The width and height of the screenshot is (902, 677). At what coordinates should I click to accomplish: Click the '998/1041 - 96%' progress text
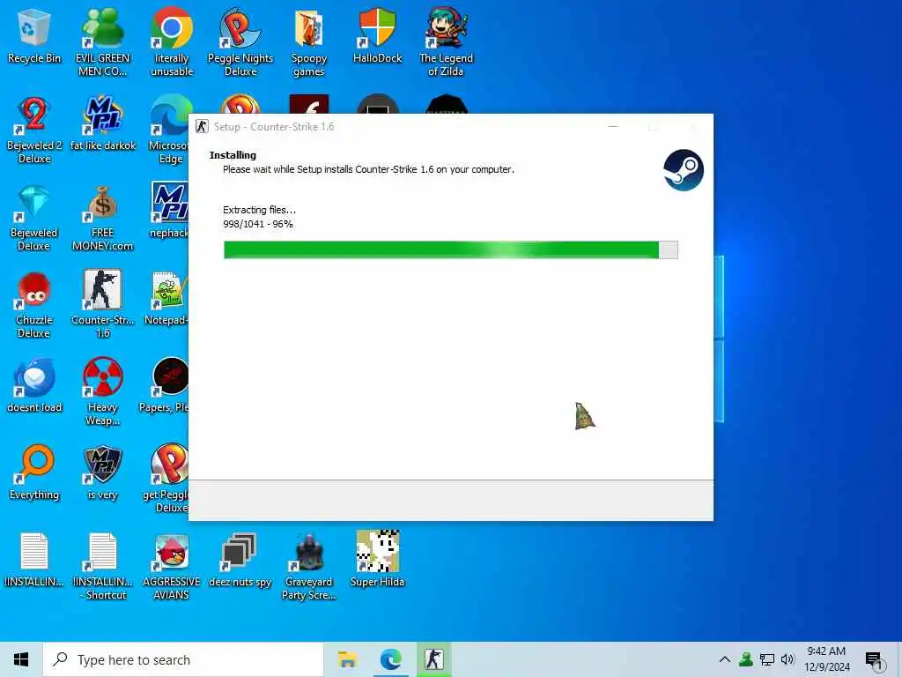258,224
